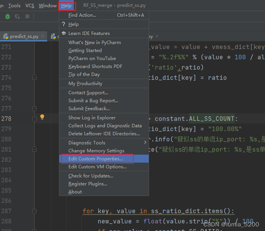This screenshot has width=265, height=231.
Task: Open the Diagnostic Tools submenu
Action: point(104,142)
